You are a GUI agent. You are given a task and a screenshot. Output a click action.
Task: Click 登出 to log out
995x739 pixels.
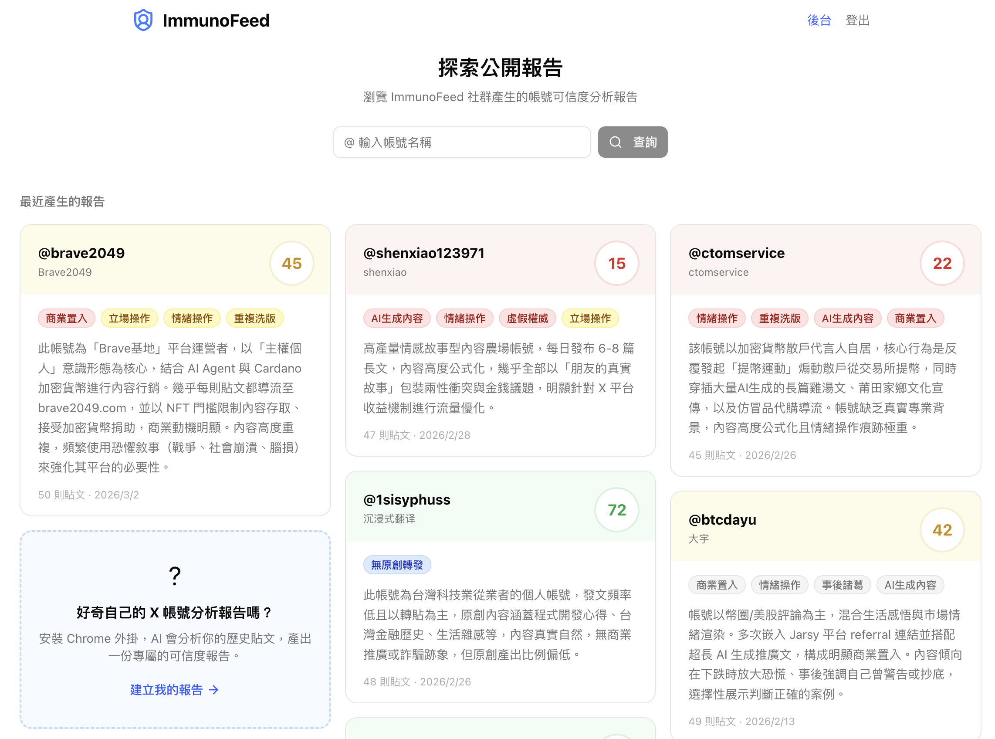tap(857, 20)
